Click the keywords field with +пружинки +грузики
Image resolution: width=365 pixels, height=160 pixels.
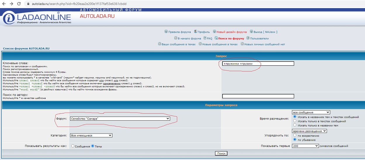coord(258,64)
